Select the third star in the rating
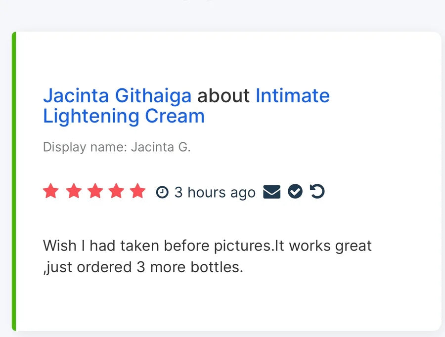The image size is (445, 337). click(94, 191)
